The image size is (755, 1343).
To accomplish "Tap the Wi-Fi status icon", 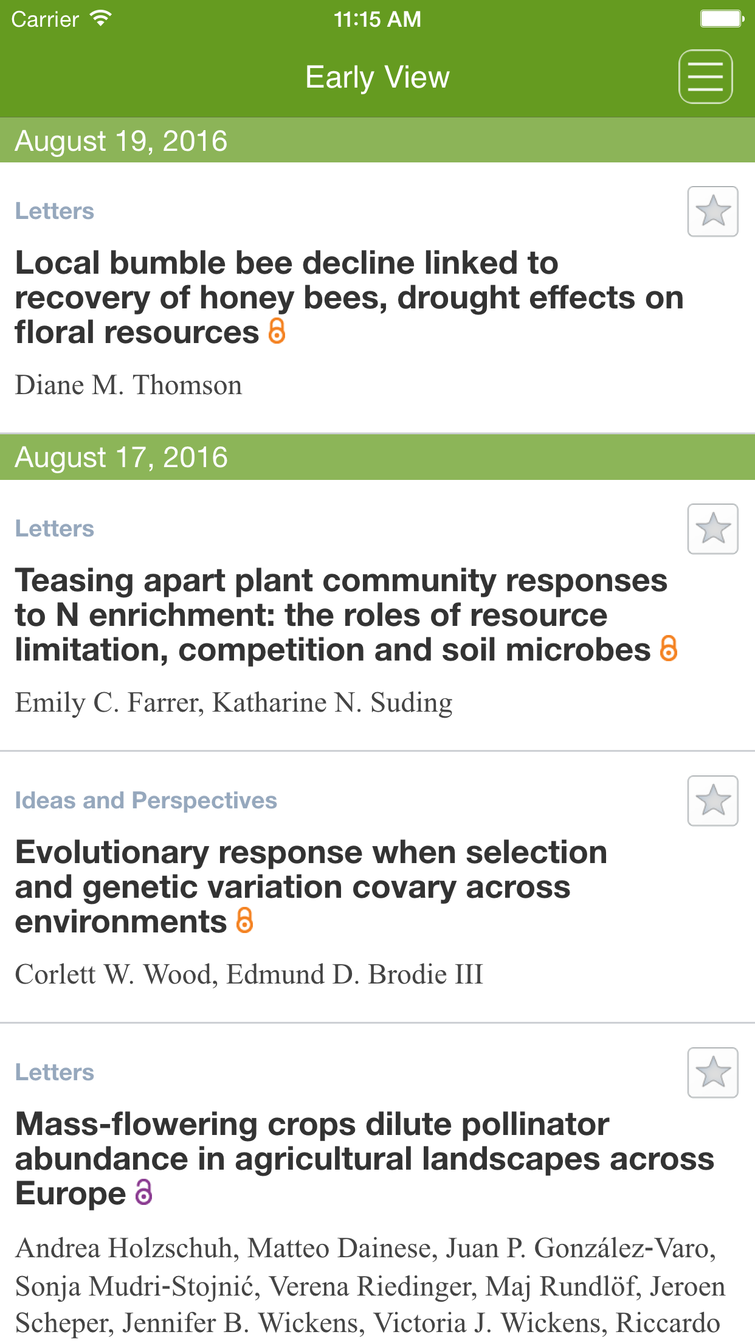I will pyautogui.click(x=100, y=19).
